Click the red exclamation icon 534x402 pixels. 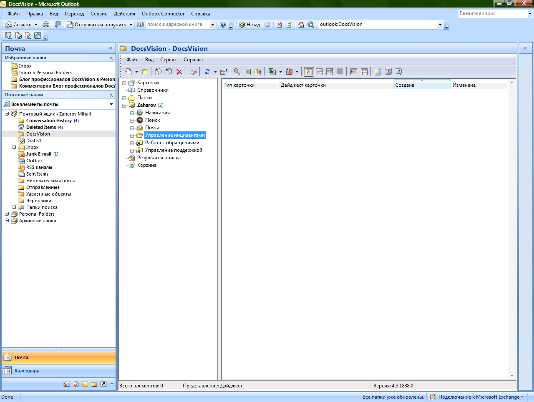388,72
